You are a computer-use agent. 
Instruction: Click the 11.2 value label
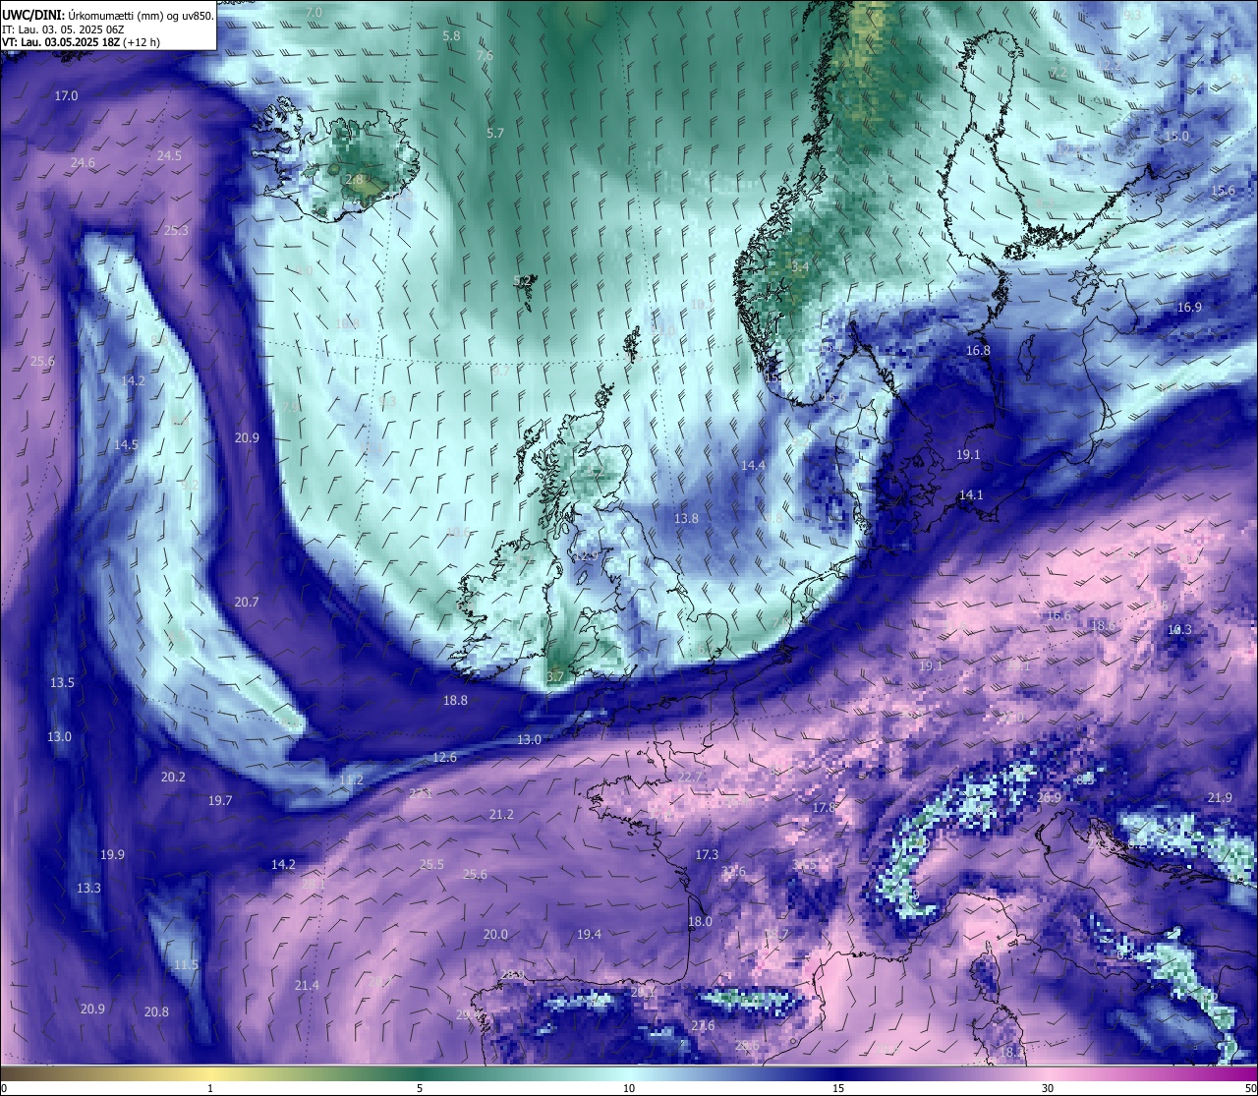(x=351, y=779)
